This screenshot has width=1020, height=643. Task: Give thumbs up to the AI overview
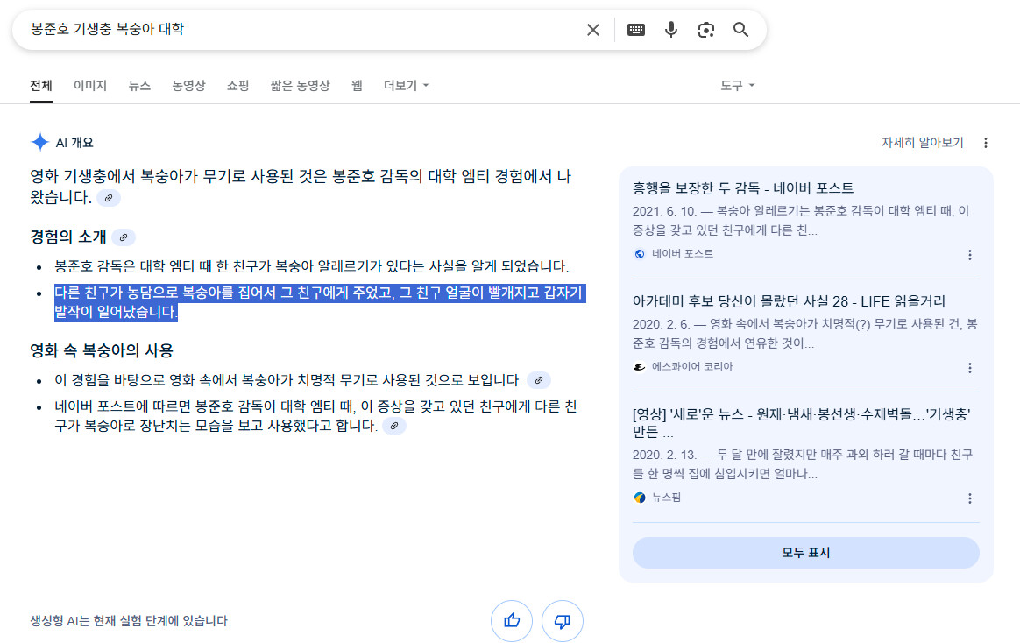[511, 621]
